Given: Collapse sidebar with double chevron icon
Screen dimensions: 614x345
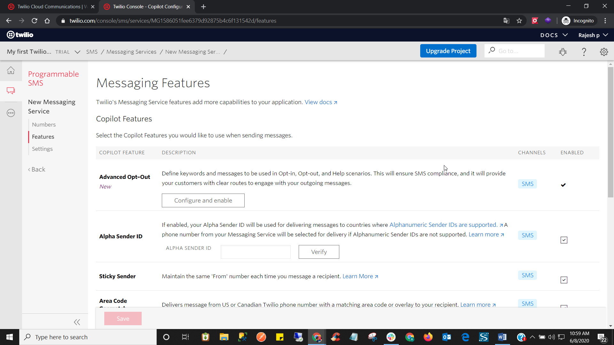Looking at the screenshot, I should pyautogui.click(x=77, y=322).
